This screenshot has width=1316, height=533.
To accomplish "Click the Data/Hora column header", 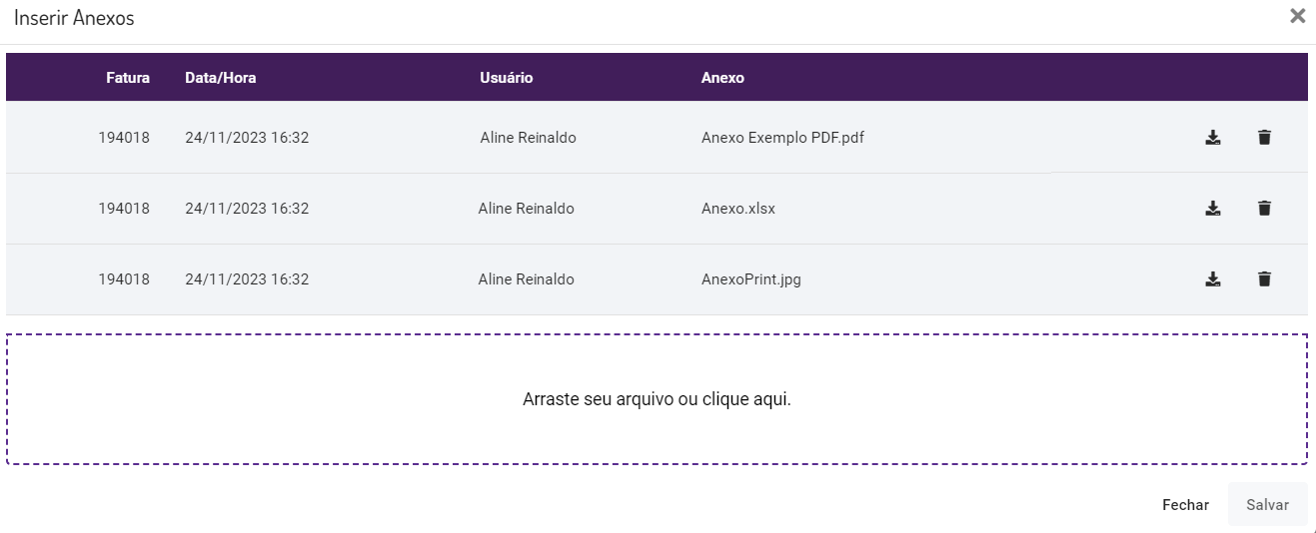I will click(x=221, y=78).
